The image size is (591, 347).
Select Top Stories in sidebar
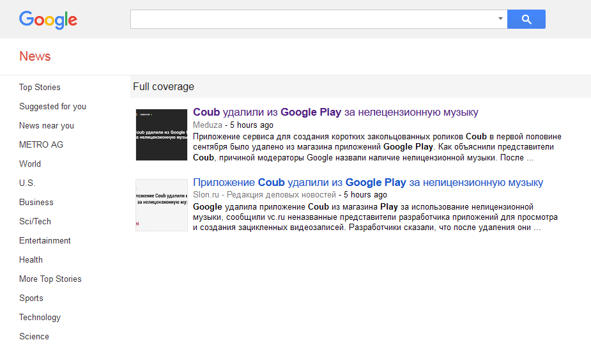[40, 87]
